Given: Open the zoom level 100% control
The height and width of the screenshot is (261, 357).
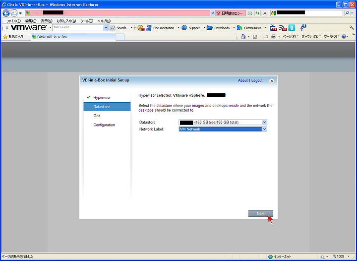Looking at the screenshot, I should click(x=341, y=257).
